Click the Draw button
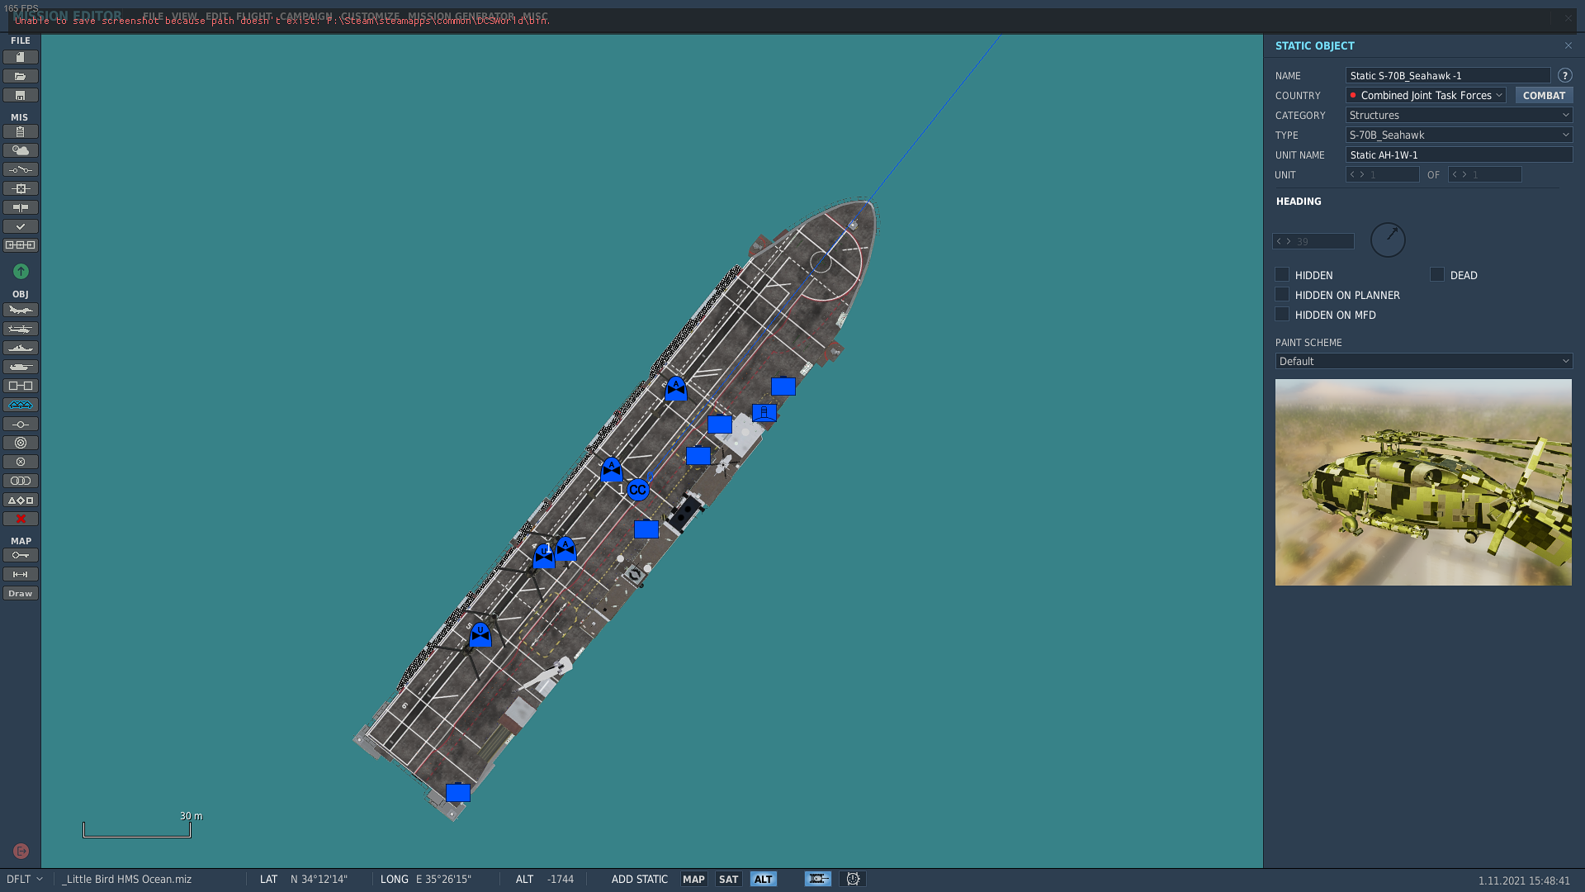Viewport: 1585px width, 892px height. coord(21,593)
